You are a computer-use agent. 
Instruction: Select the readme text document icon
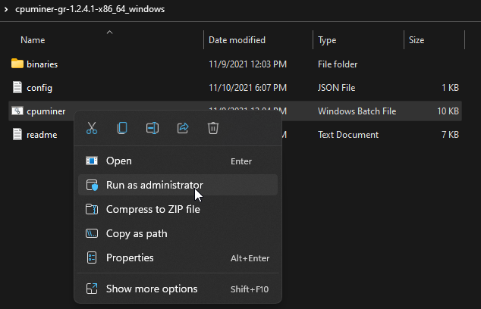pos(17,135)
